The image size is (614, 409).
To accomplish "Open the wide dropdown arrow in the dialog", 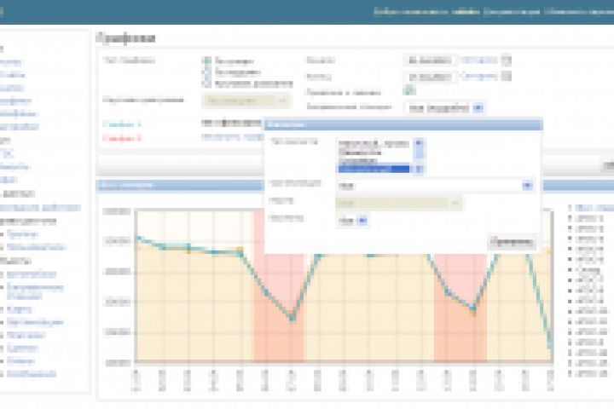I will pos(527,186).
